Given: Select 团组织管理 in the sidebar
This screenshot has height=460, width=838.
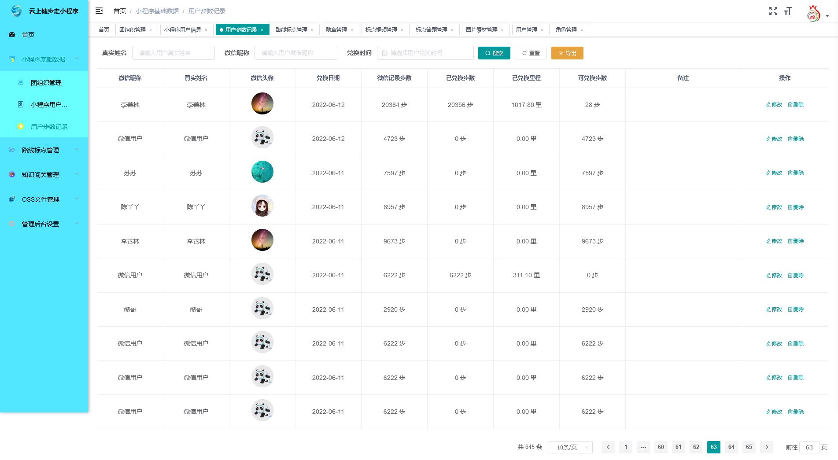Looking at the screenshot, I should (46, 83).
